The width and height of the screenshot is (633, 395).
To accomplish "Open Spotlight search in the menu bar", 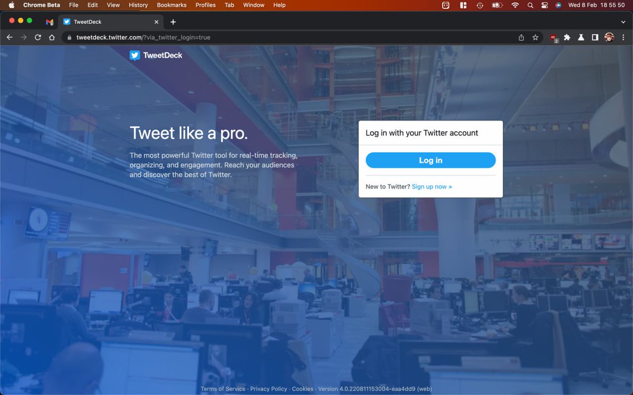I will [530, 5].
